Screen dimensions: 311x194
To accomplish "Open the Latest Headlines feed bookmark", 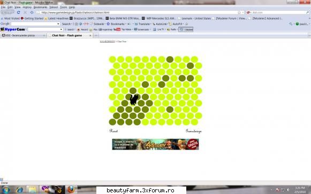I will coord(57,18).
